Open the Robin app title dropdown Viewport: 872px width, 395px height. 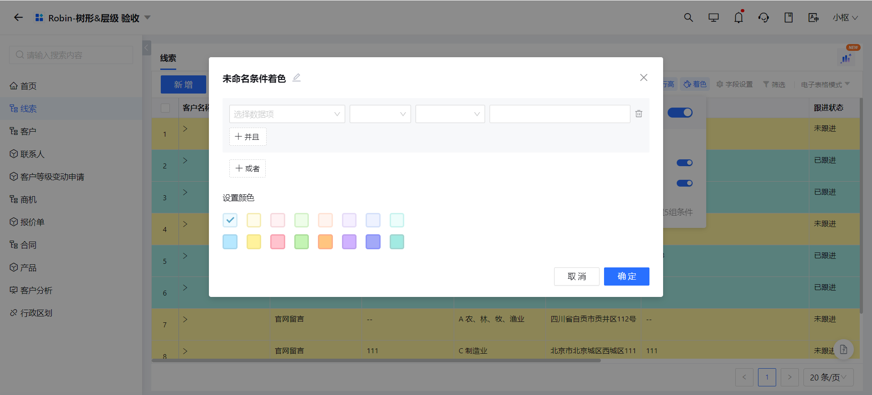pyautogui.click(x=147, y=18)
